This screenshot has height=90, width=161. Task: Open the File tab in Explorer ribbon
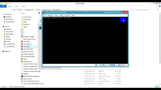(3, 6)
